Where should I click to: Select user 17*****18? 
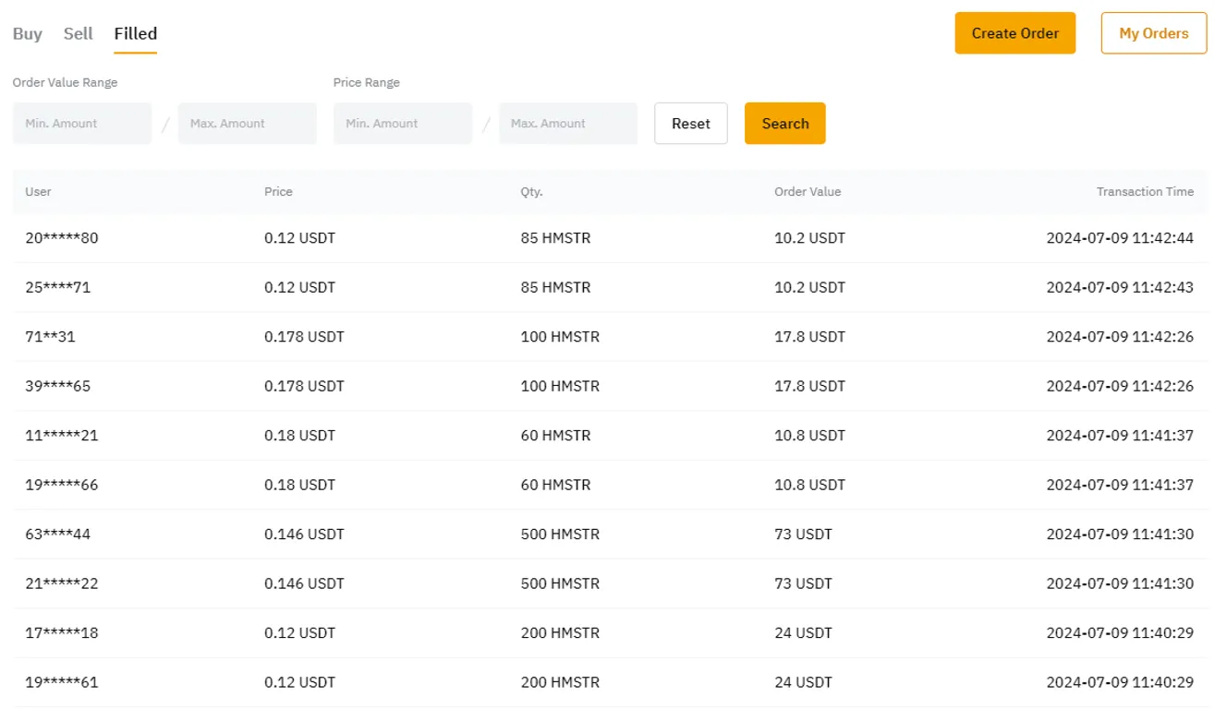[x=62, y=633]
